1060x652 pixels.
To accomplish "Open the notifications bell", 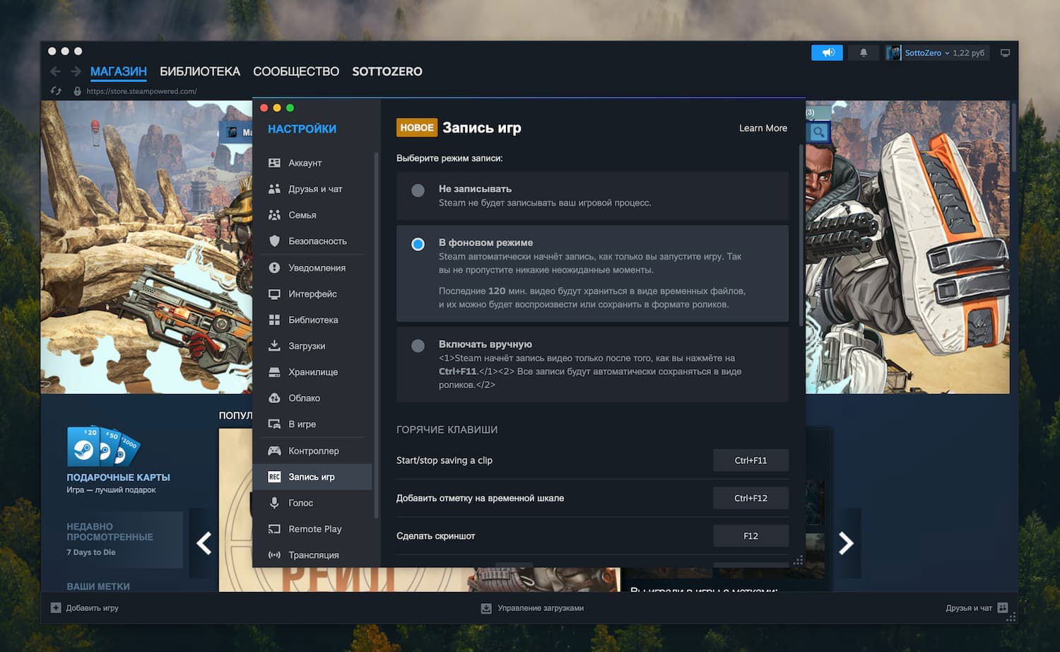I will click(x=863, y=52).
